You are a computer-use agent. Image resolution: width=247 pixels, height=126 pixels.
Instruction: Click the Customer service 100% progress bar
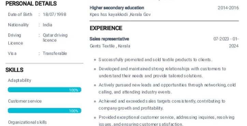point(45,111)
